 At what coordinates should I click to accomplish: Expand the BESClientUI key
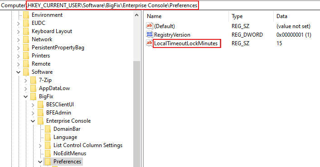(x=33, y=105)
